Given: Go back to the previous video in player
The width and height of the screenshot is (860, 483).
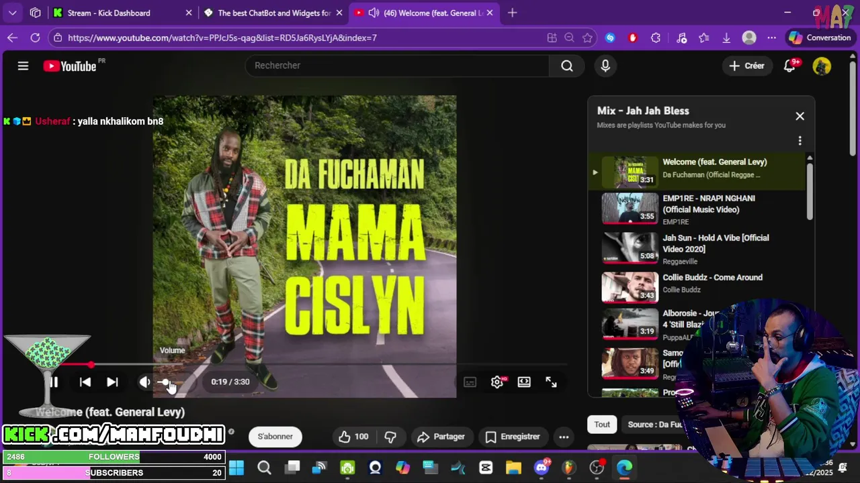Looking at the screenshot, I should tap(85, 382).
